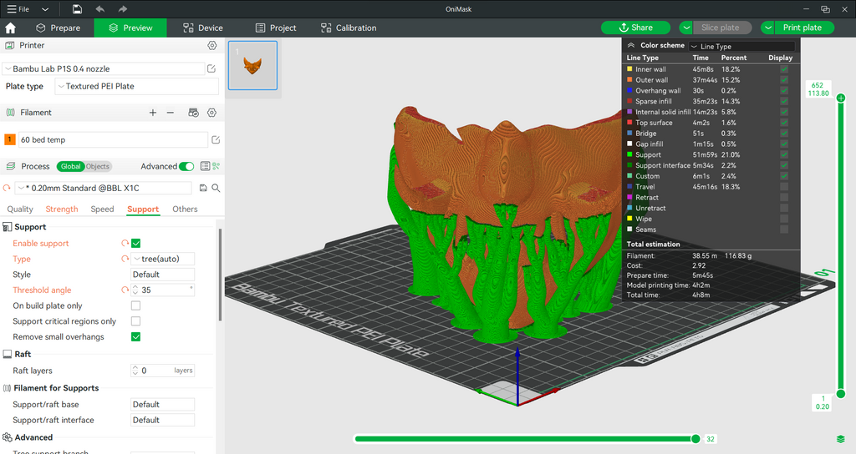The image size is (856, 454).
Task: Open the support Type tree(auto) dropdown
Action: pyautogui.click(x=163, y=259)
